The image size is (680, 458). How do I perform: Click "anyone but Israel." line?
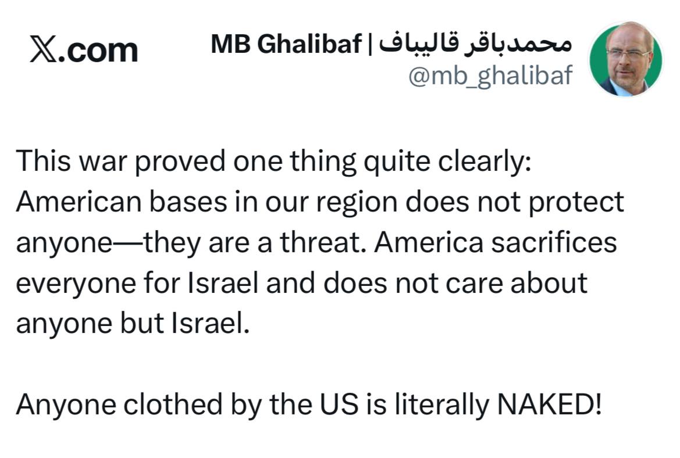coord(132,324)
